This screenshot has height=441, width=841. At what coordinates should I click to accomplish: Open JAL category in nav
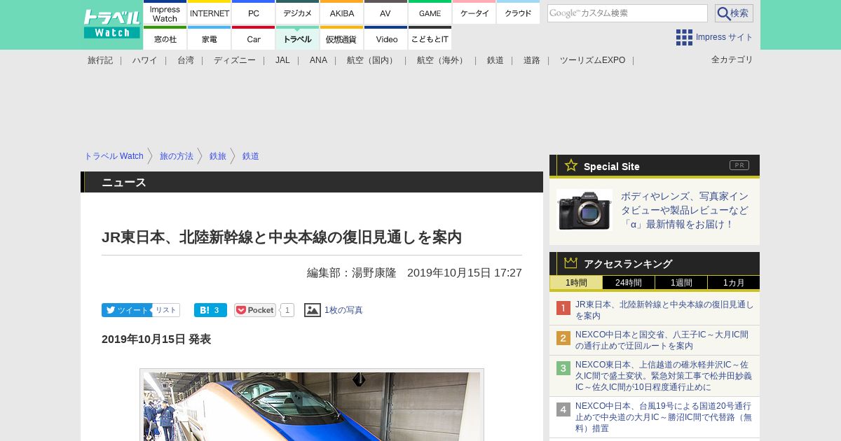(x=282, y=60)
